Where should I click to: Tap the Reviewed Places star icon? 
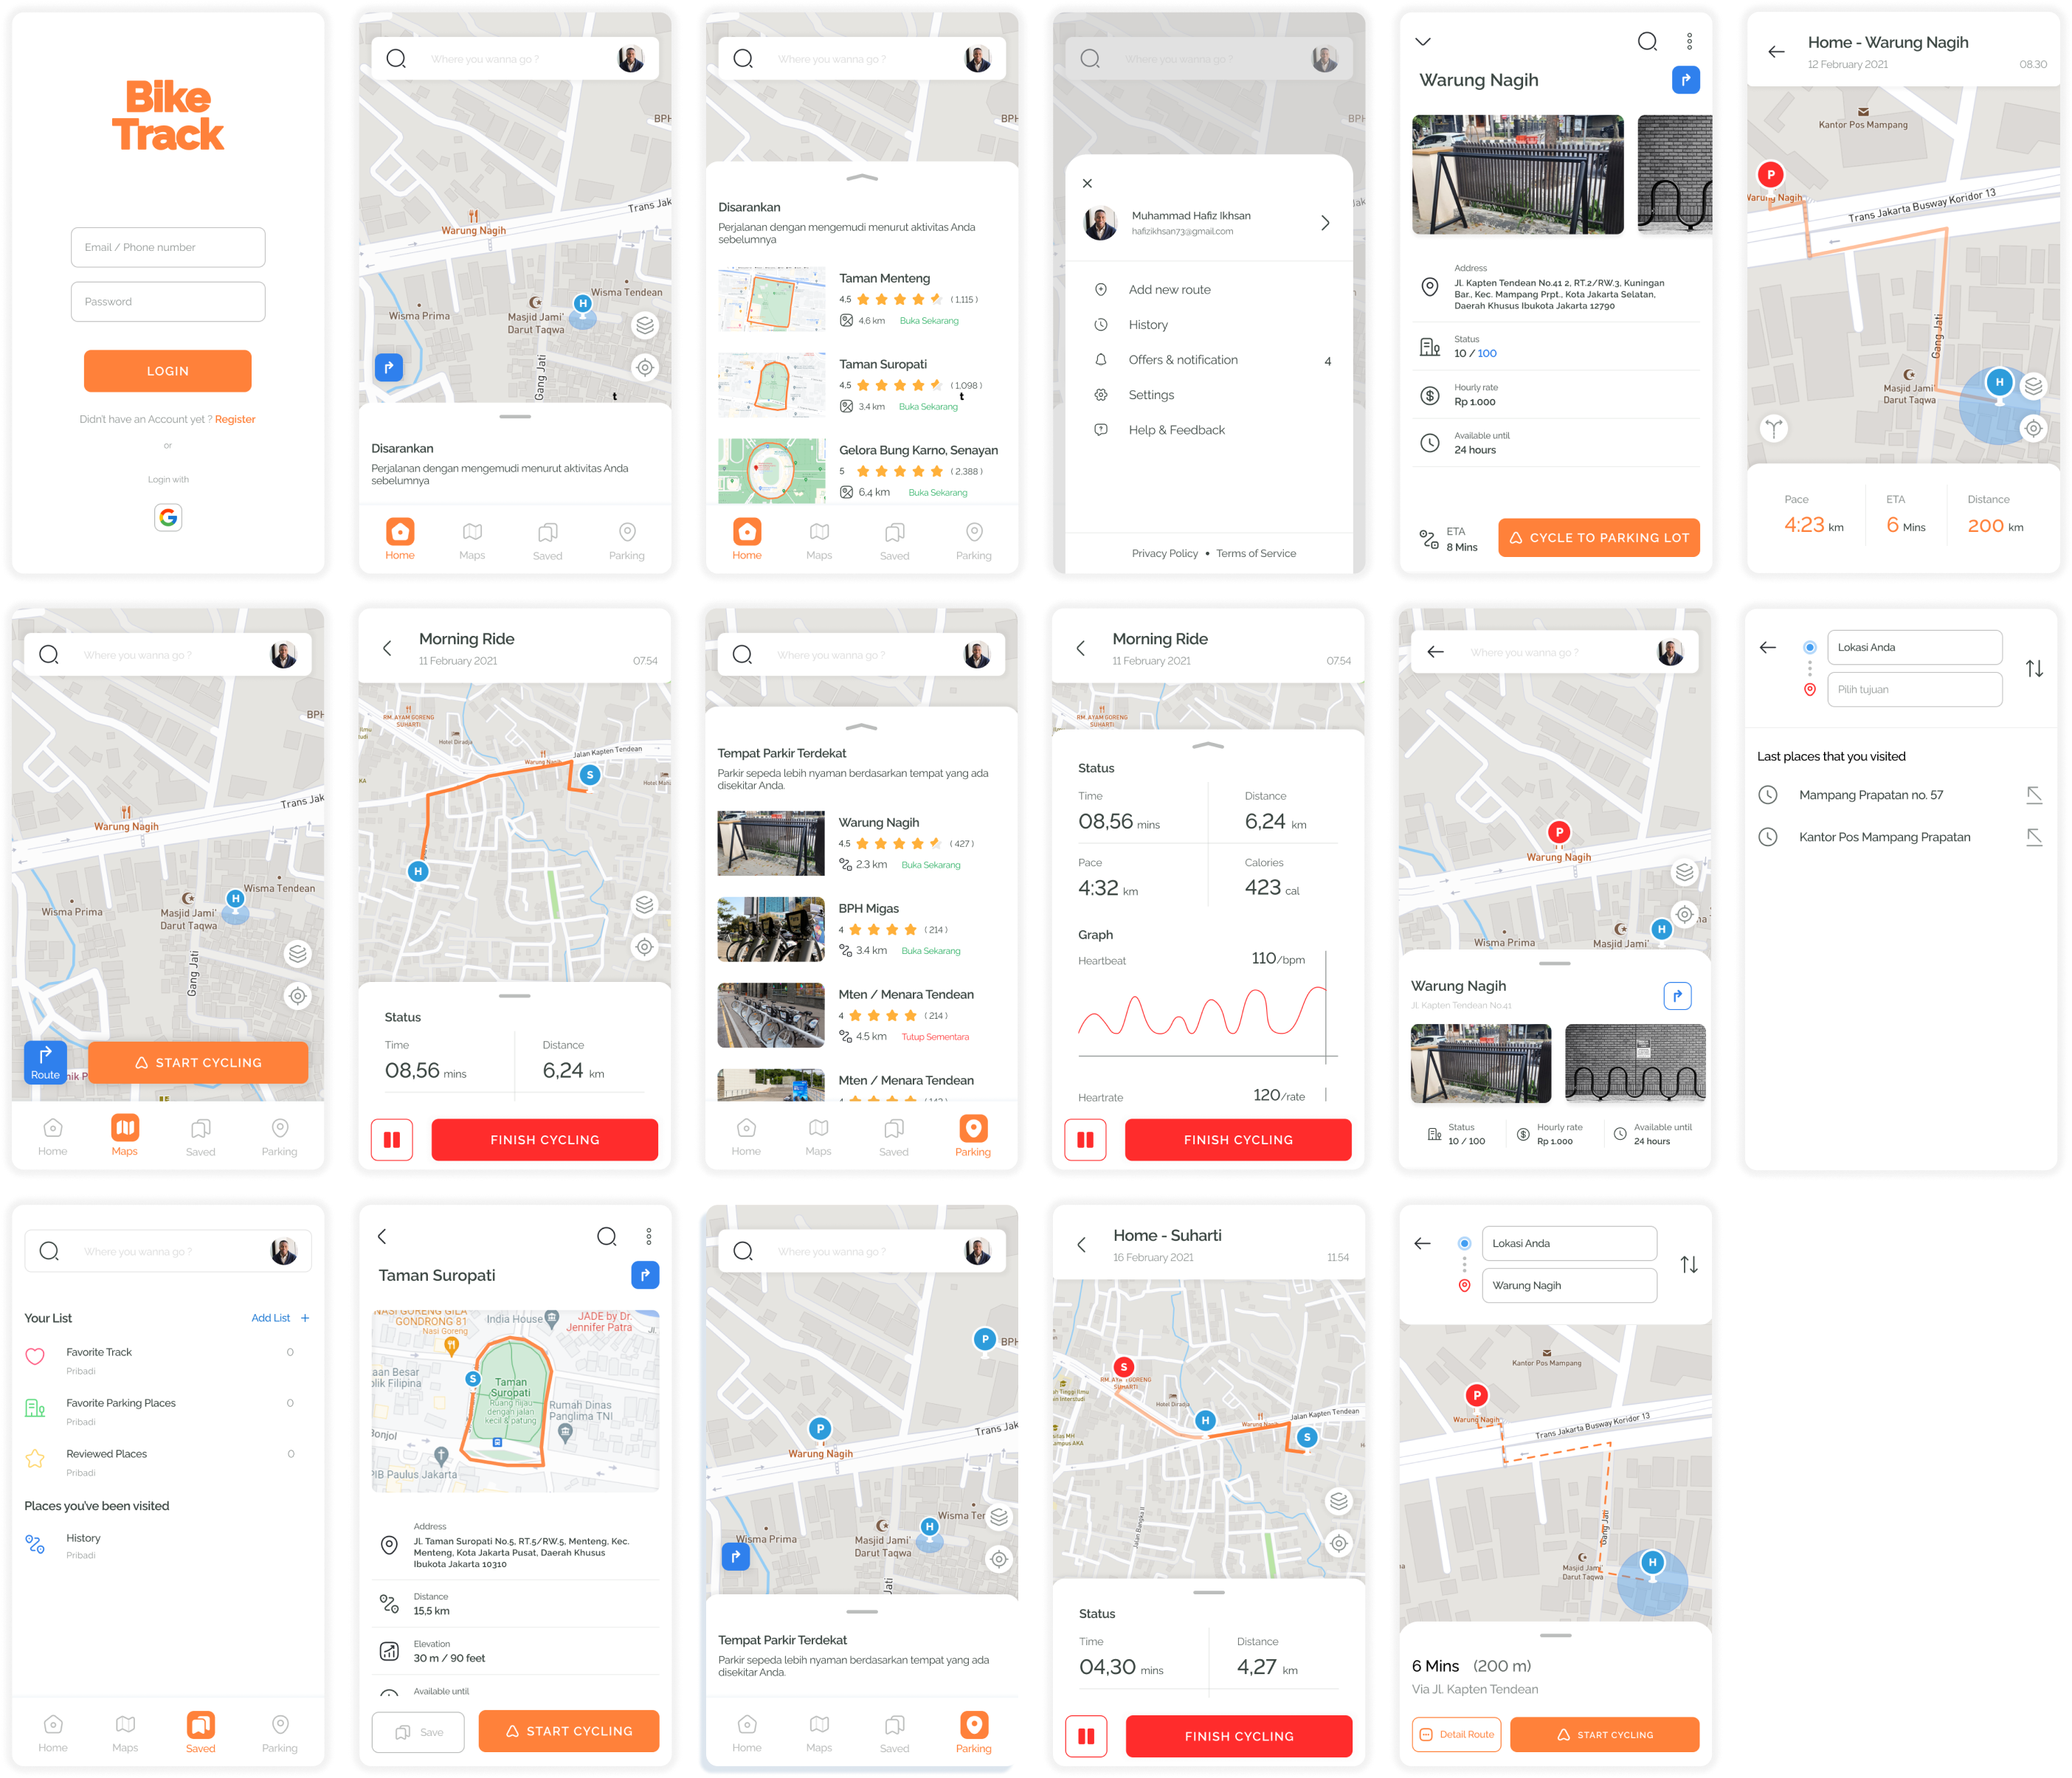click(35, 1459)
